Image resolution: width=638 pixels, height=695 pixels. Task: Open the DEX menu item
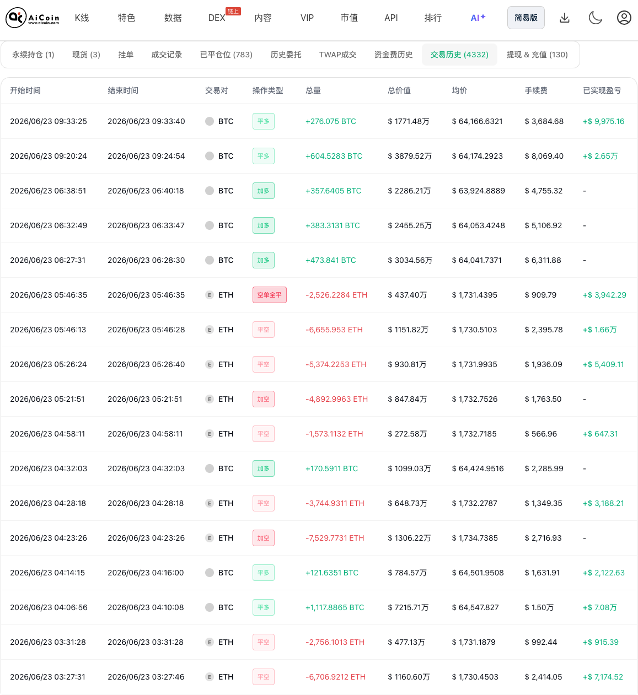pos(217,18)
